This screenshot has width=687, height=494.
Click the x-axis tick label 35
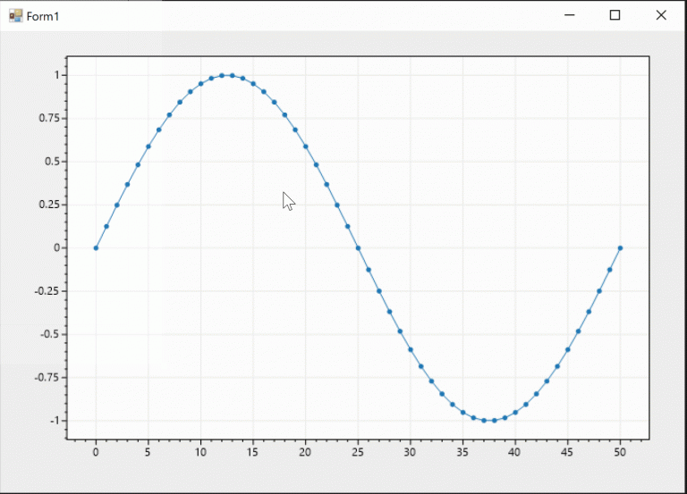[x=462, y=453]
